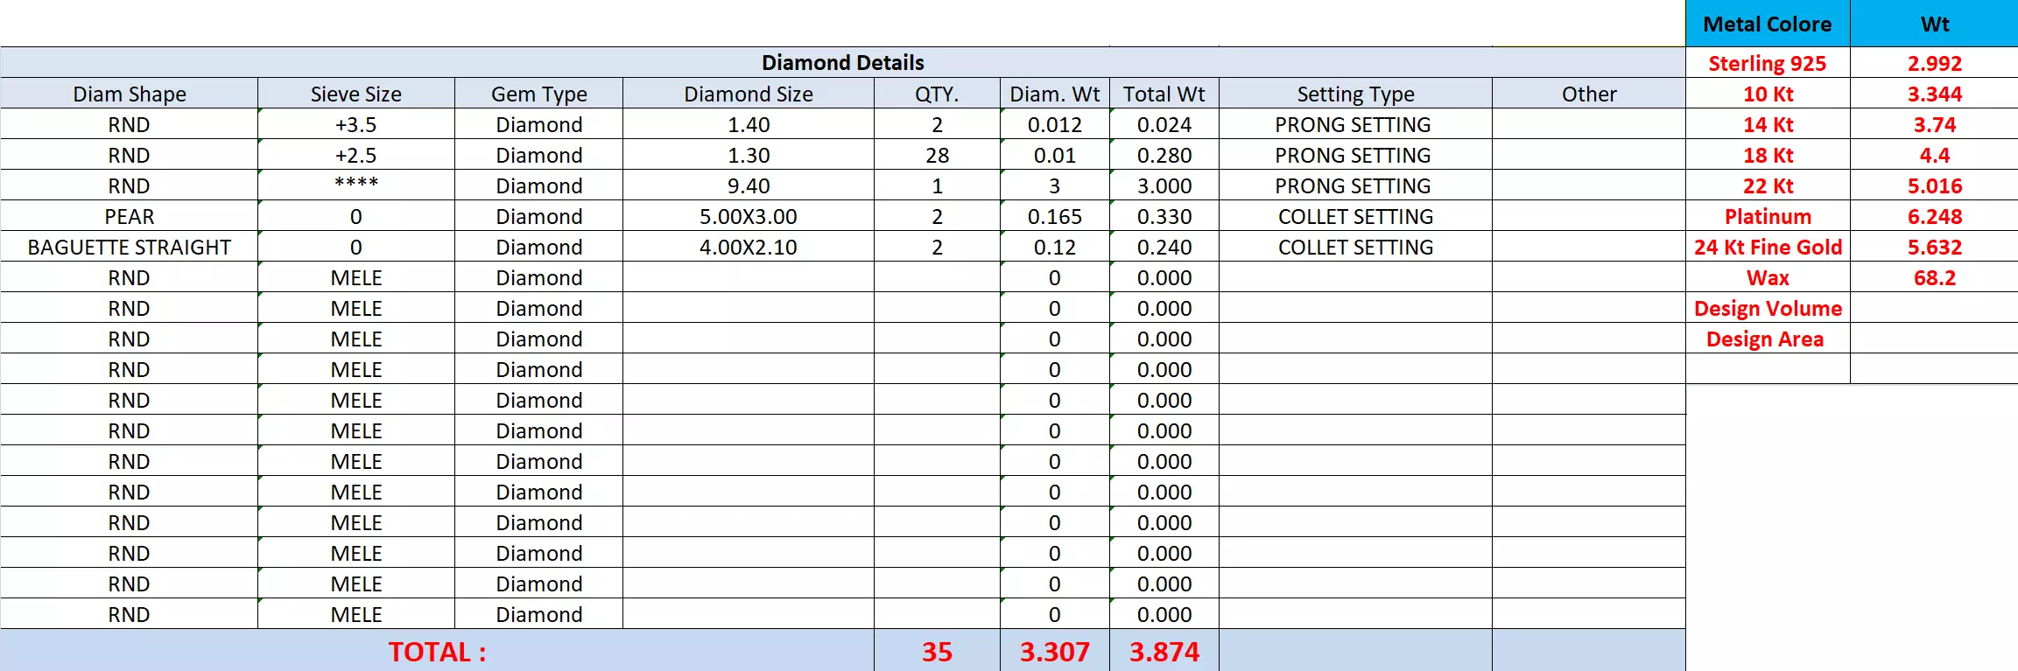Click the Wax metal cell
This screenshot has height=671, width=2018.
(x=1768, y=277)
